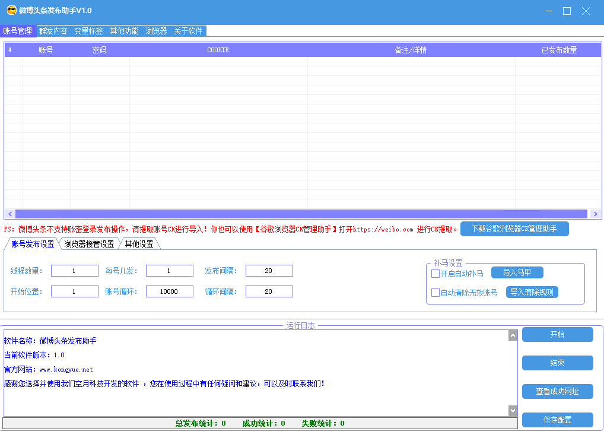Image resolution: width=604 pixels, height=441 pixels.
Task: Click the 导入马甲 button
Action: 517,272
